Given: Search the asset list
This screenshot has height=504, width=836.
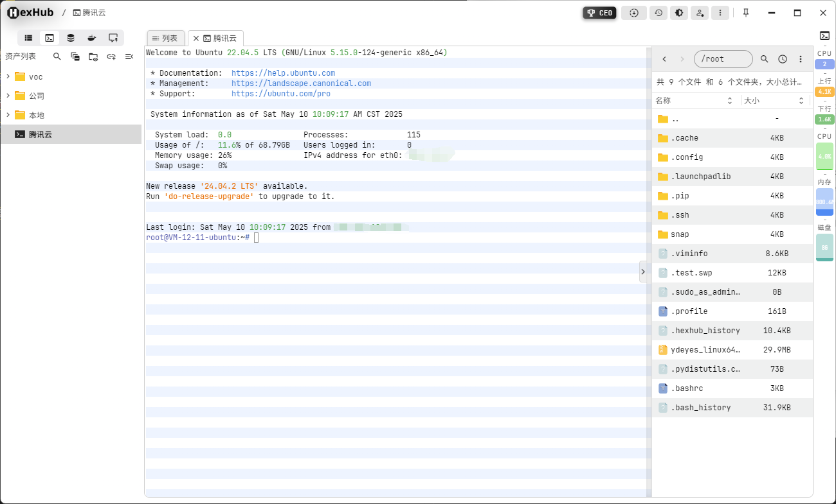Looking at the screenshot, I should [x=57, y=56].
